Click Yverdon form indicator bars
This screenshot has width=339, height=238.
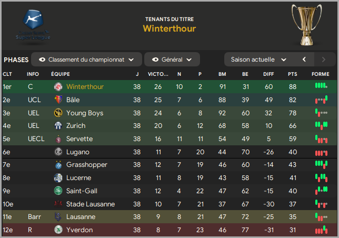point(321,230)
